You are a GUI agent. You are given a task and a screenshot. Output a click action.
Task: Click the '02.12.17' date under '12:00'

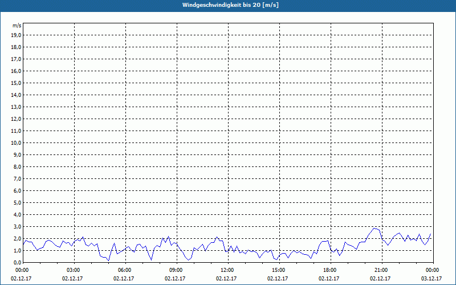pos(226,278)
